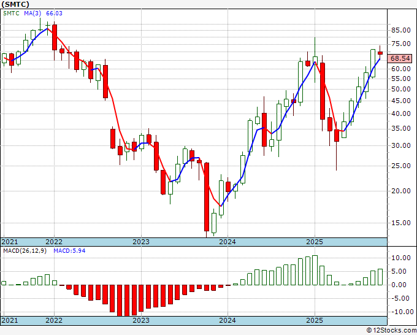Image resolution: width=417 pixels, height=335 pixels.
Task: Click the 45.00 price axis label
Action: point(401,101)
